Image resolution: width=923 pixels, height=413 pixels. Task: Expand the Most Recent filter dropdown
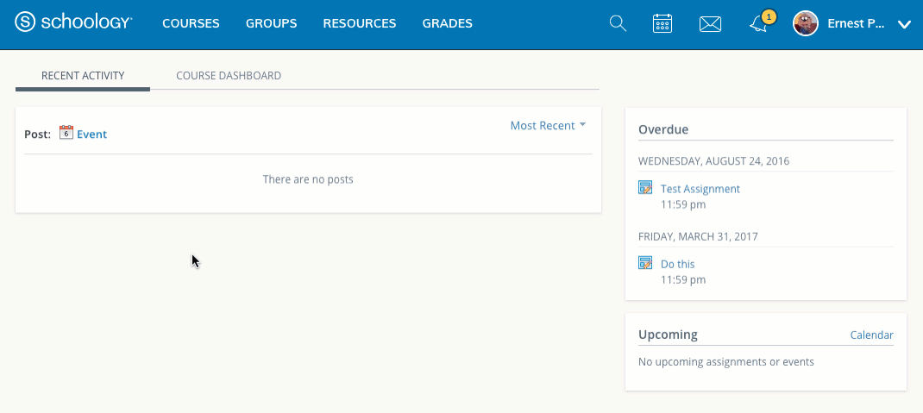point(548,126)
